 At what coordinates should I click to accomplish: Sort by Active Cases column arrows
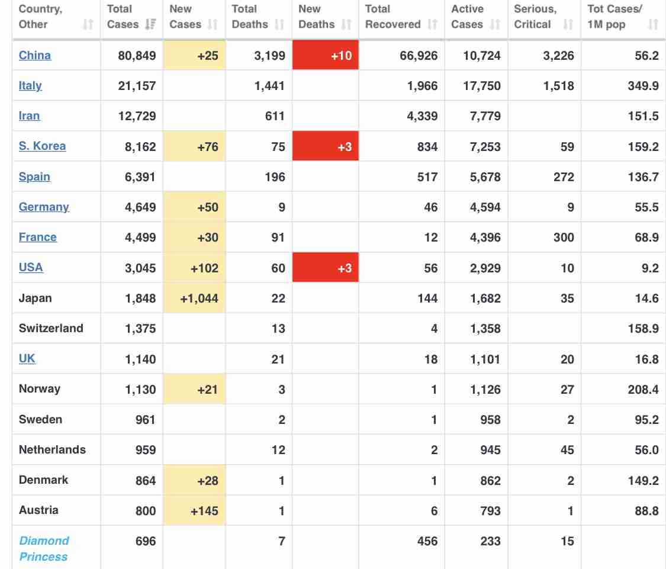coord(495,25)
